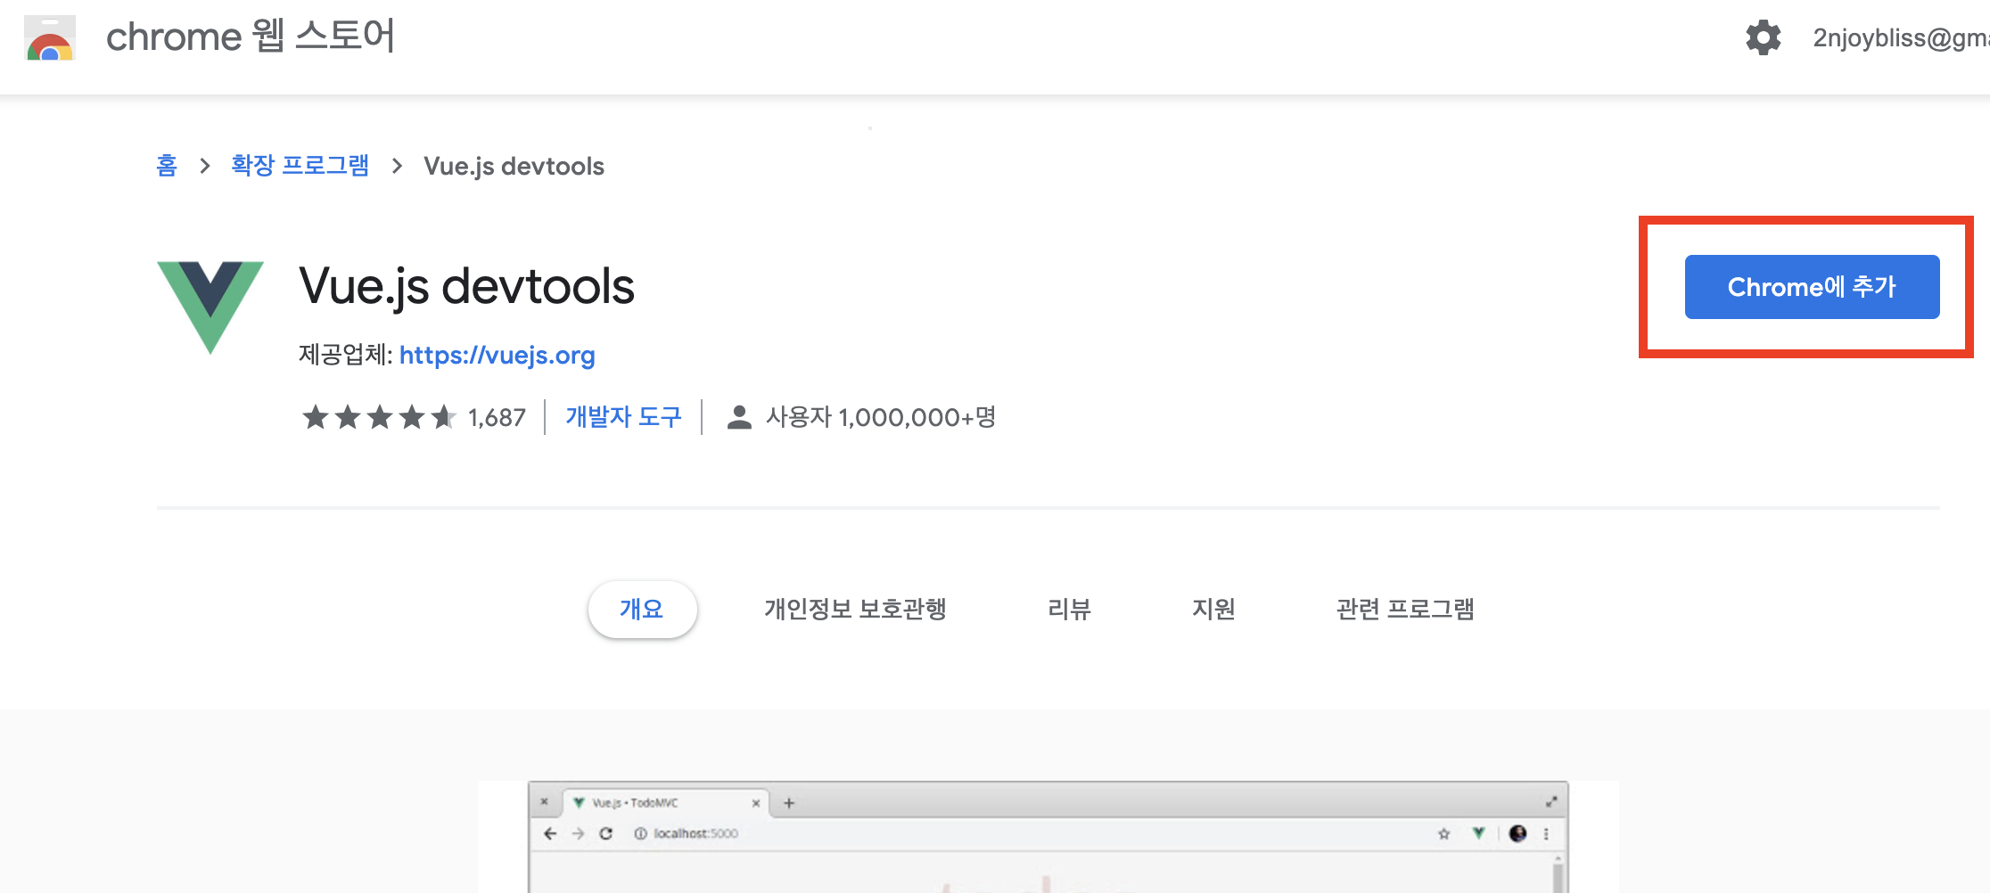The width and height of the screenshot is (1990, 893).
Task: Click the three-dot menu icon in preview
Action: (x=1546, y=834)
